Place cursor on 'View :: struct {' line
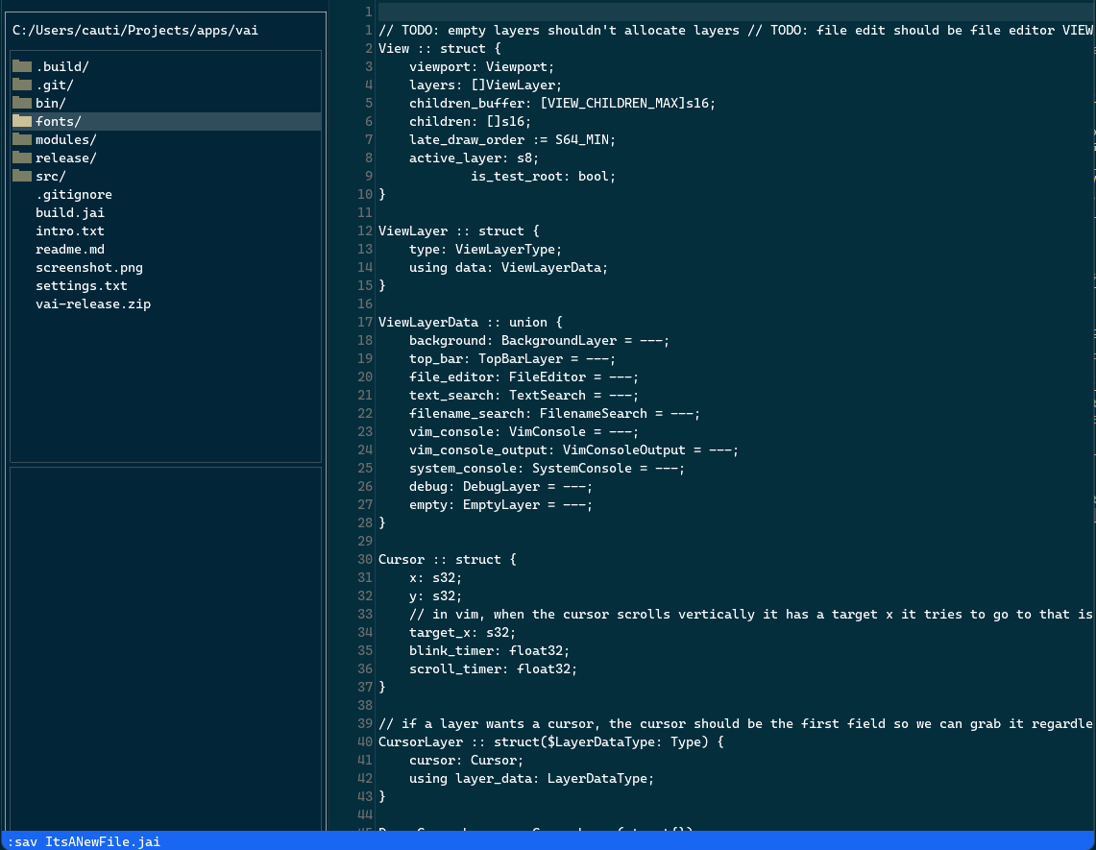This screenshot has height=850, width=1096. point(440,48)
